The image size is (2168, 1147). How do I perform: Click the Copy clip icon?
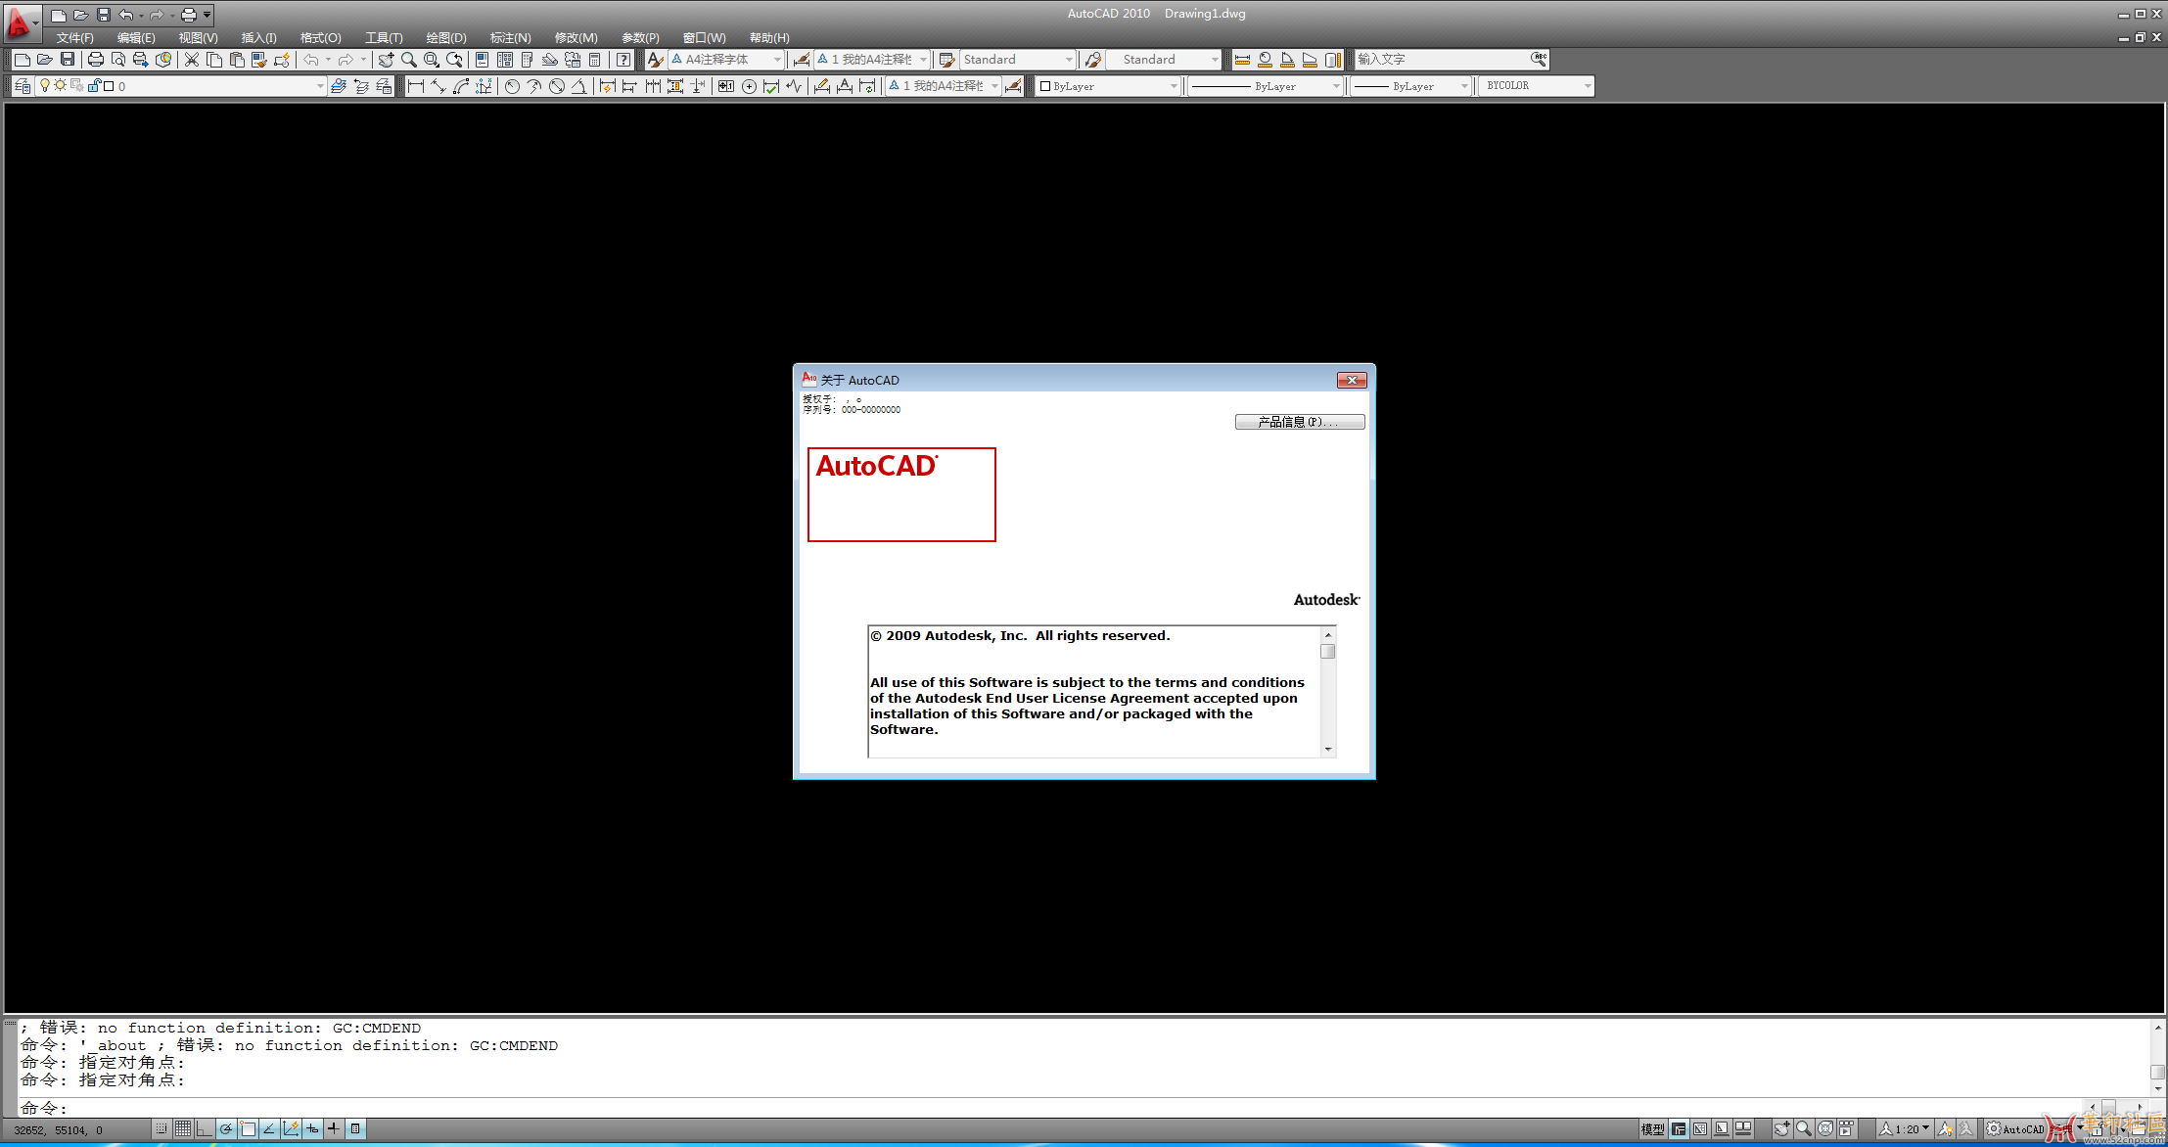point(214,60)
